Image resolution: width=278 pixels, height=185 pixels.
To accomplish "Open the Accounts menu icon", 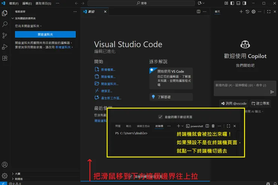I will point(5,165).
